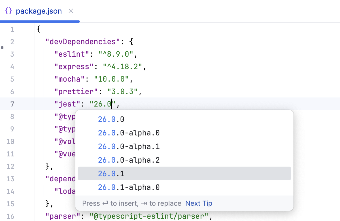Close the package.json tab
340x221 pixels.
[70, 11]
